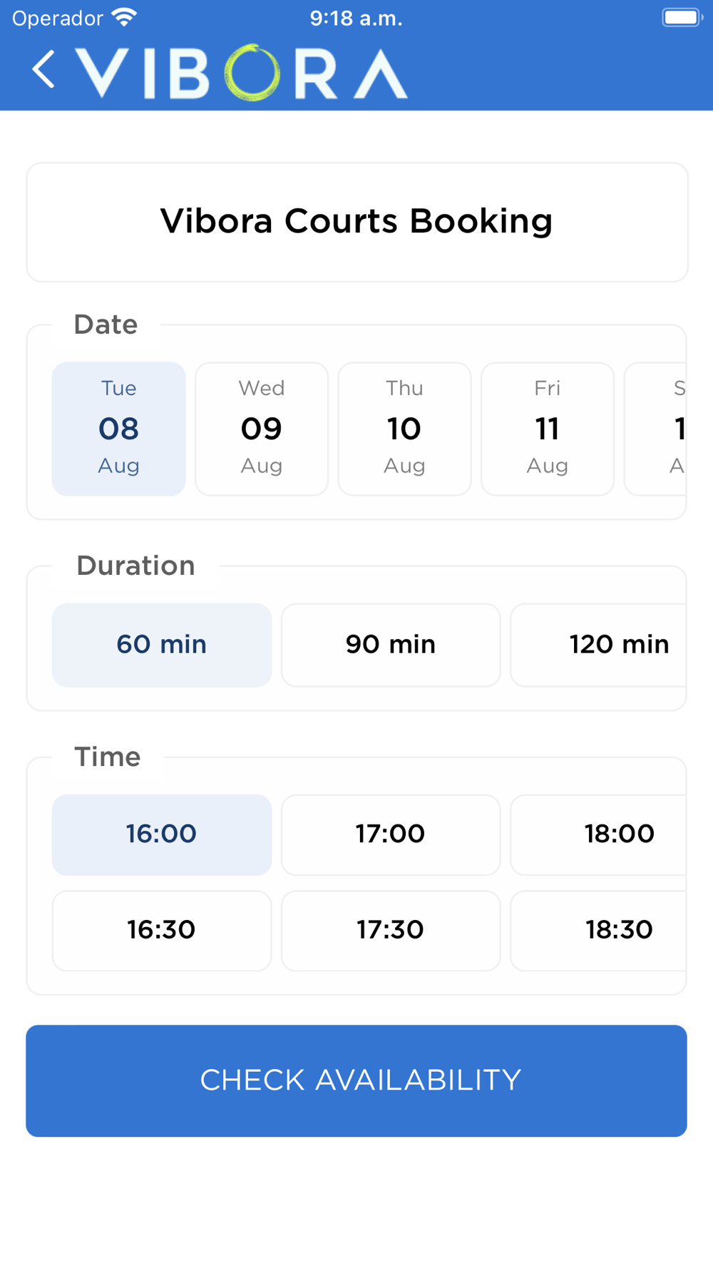Tap the Wi-Fi status icon
The image size is (713, 1268).
pos(124,17)
